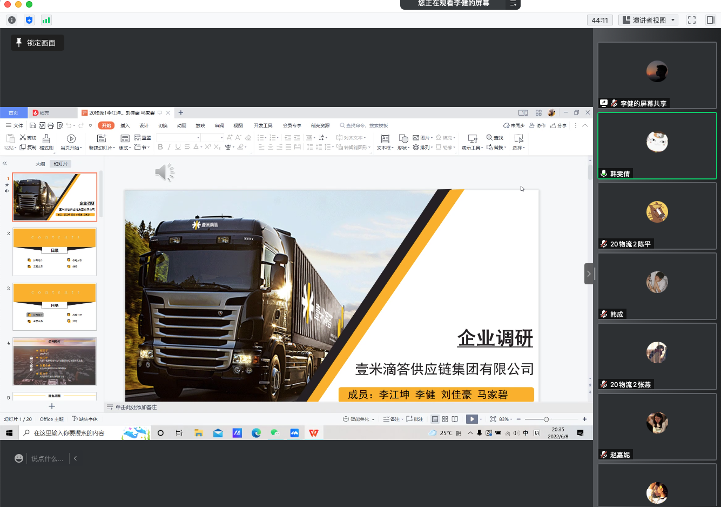Click the WPS icon in Windows taskbar

pos(314,433)
